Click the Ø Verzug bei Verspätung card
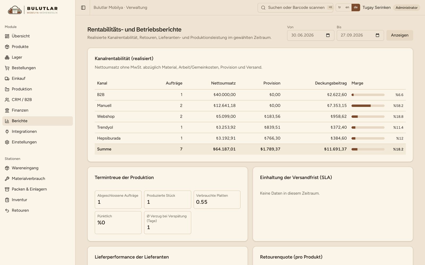Viewport: 425px width, 265px height. 168,223
